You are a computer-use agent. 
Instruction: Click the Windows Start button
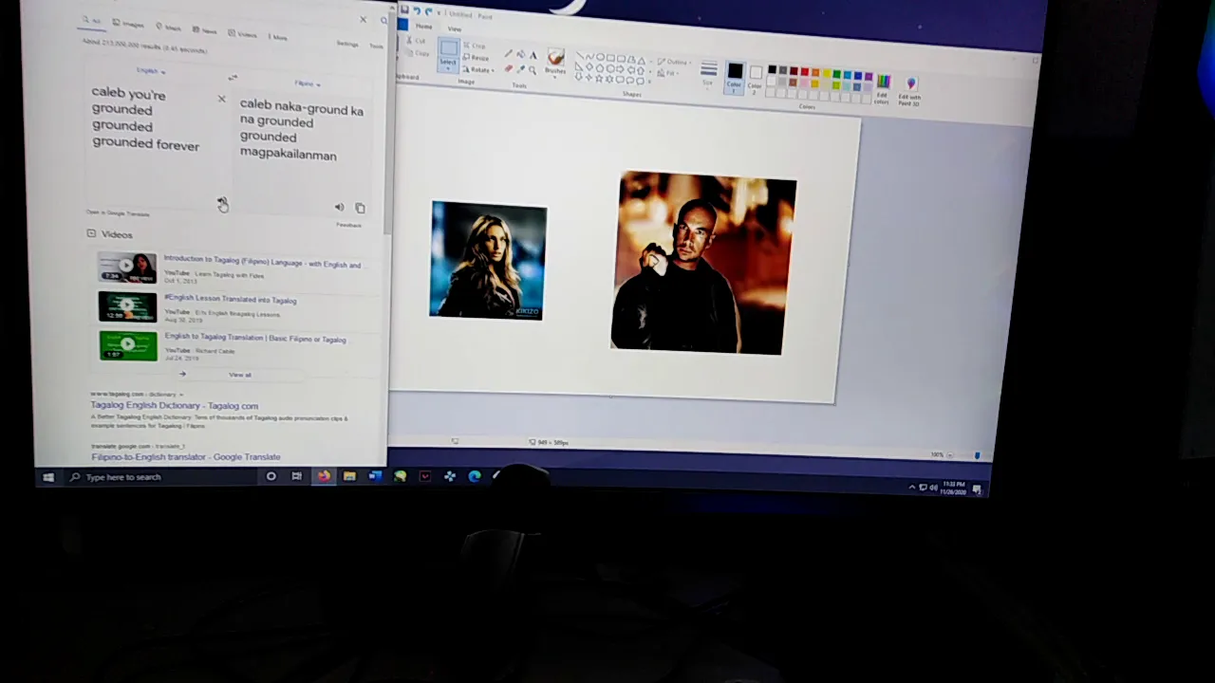(x=47, y=477)
